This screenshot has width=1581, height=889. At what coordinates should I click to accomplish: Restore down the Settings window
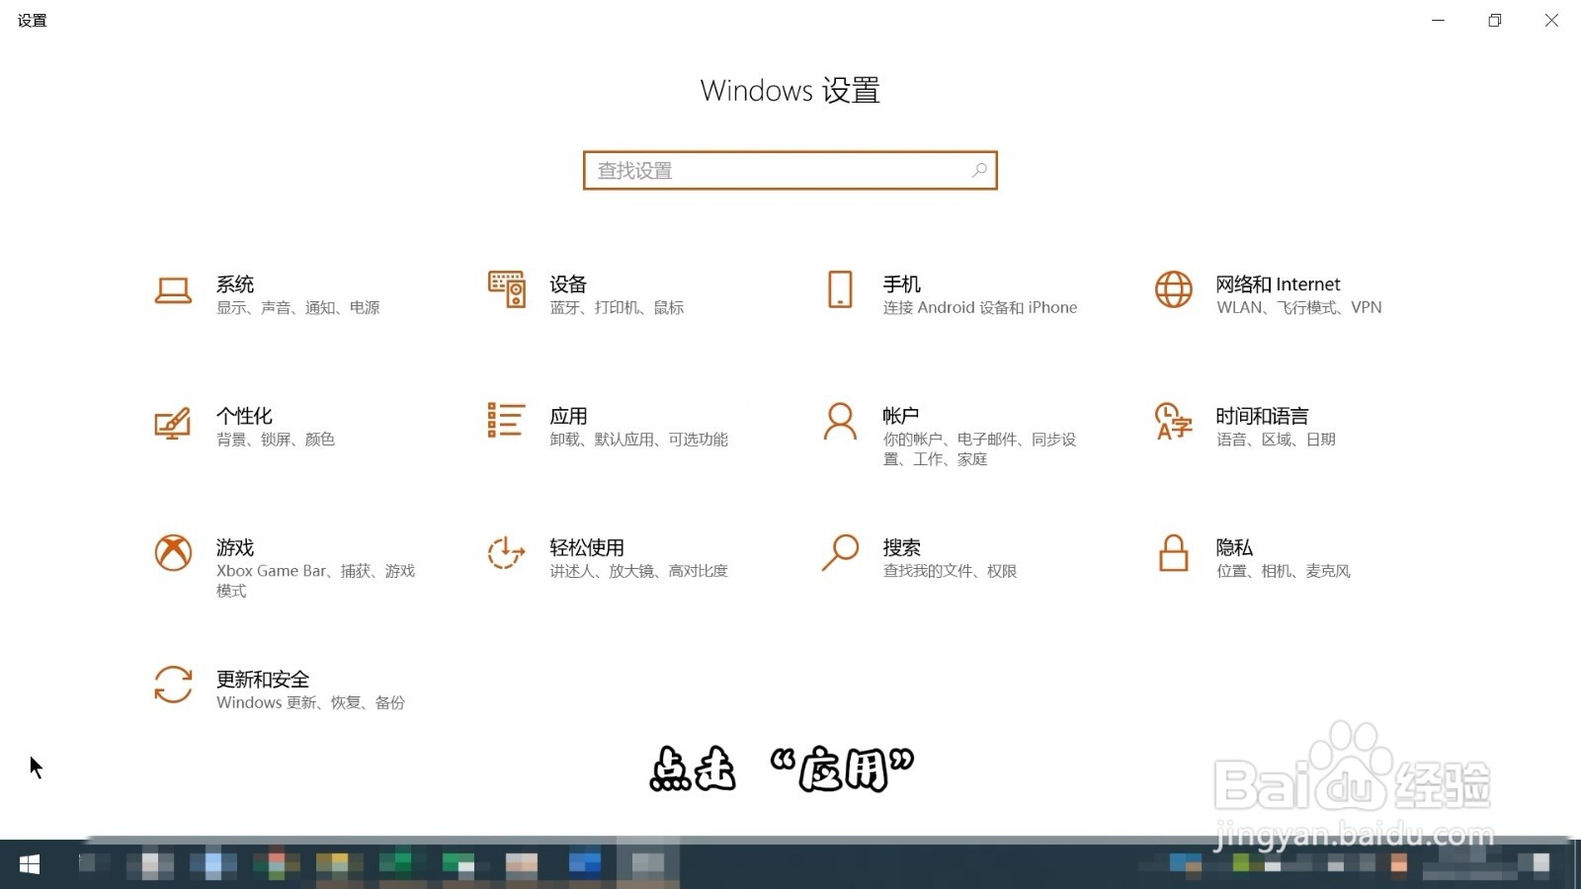pos(1495,20)
